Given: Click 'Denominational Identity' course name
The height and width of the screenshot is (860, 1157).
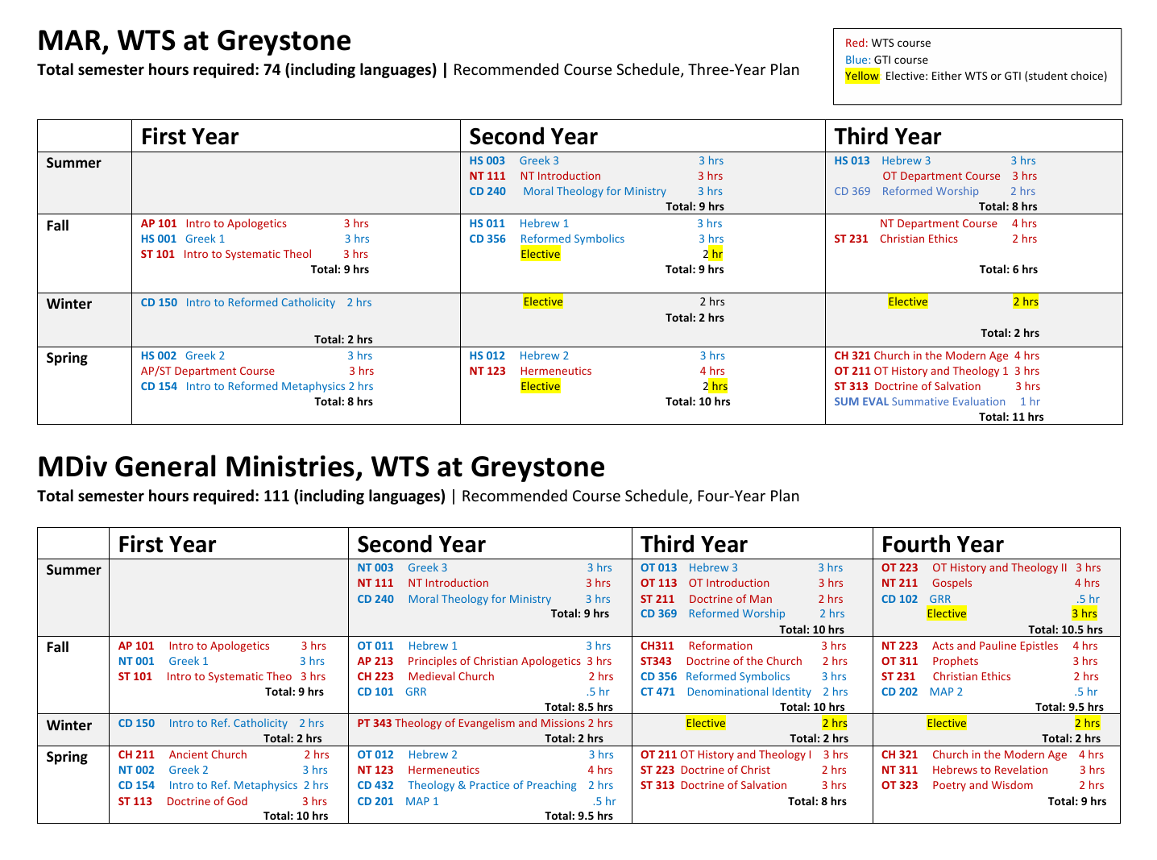Looking at the screenshot, I should (749, 692).
